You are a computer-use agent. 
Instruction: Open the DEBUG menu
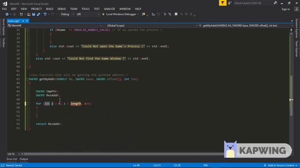click(x=61, y=9)
